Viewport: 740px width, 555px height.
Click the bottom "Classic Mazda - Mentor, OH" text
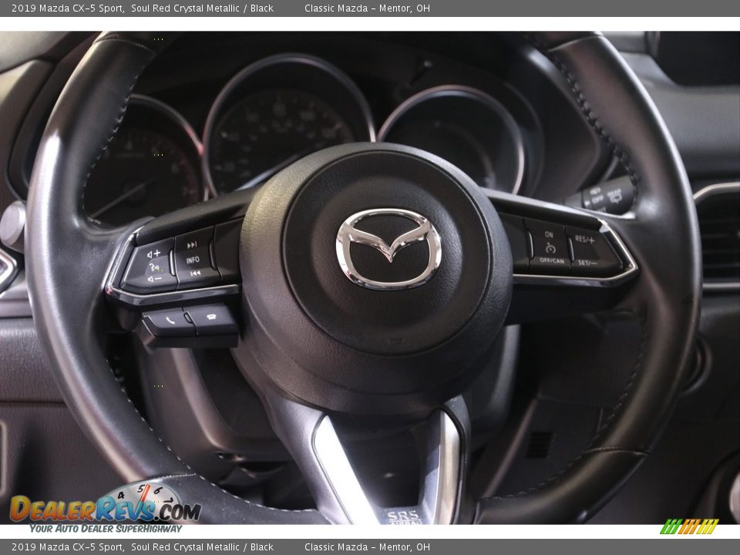(x=367, y=547)
